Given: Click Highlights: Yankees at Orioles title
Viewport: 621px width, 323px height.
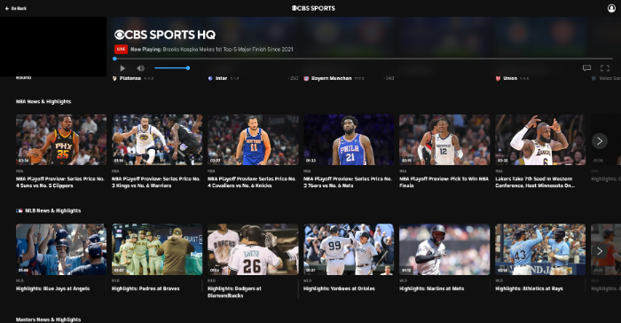Looking at the screenshot, I should [x=339, y=288].
